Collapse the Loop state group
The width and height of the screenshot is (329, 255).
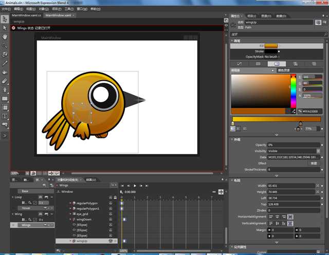13,197
